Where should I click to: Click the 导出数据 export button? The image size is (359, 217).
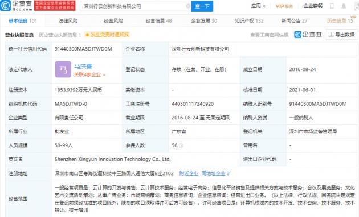[x=341, y=35]
